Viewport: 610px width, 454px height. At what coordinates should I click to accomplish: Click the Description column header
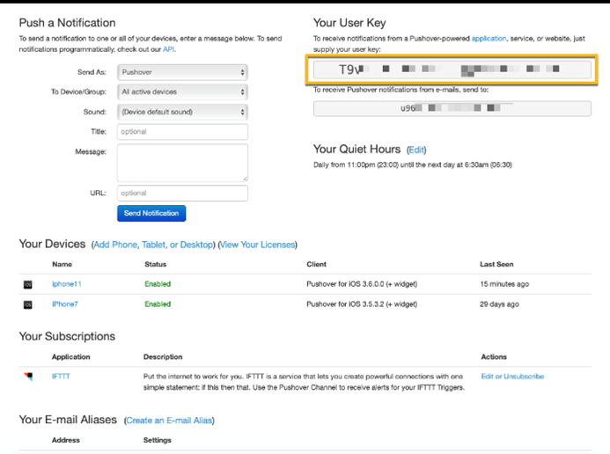coord(163,357)
